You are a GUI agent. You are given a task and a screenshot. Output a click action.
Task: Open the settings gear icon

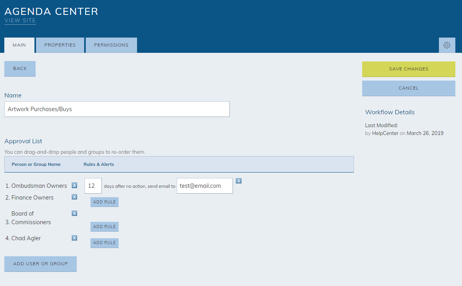[x=447, y=45]
